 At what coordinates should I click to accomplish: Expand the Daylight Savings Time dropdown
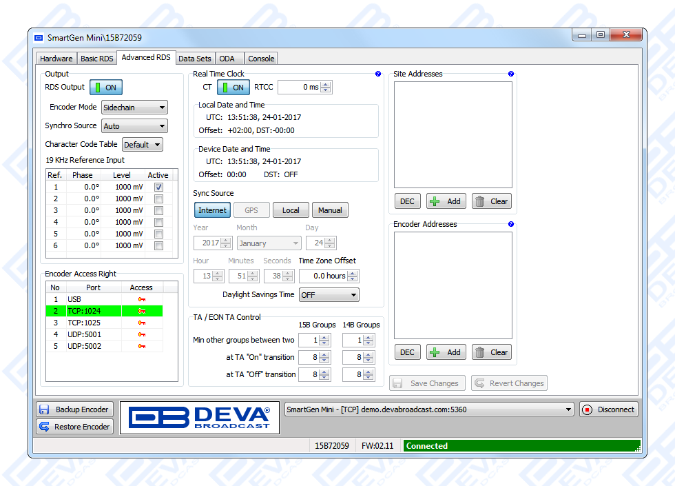pyautogui.click(x=329, y=295)
